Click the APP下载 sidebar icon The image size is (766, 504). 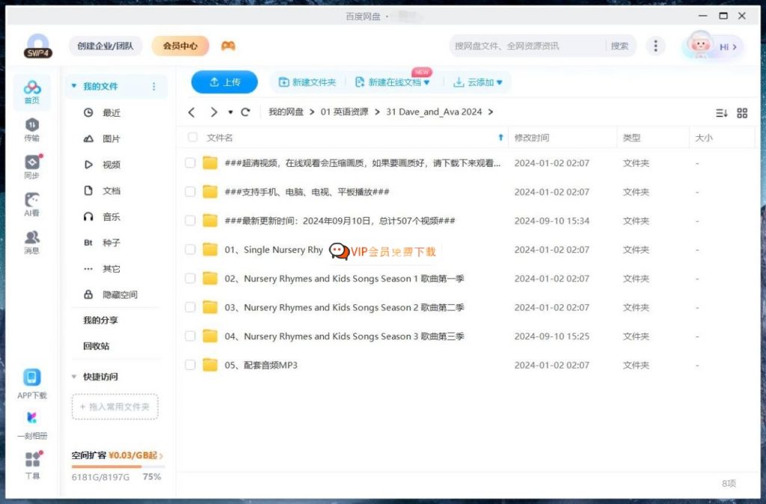click(31, 384)
